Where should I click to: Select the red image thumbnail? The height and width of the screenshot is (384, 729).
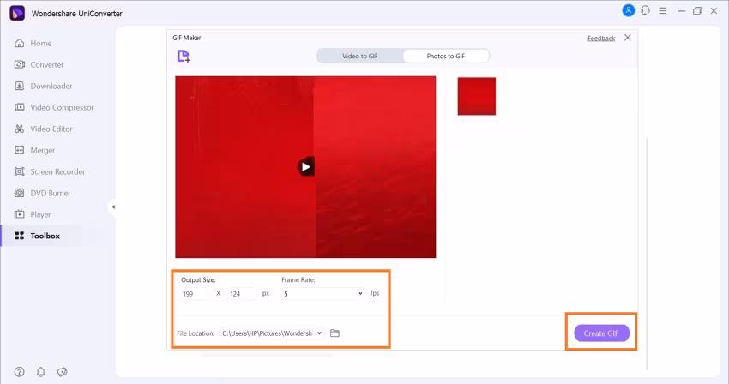click(477, 96)
